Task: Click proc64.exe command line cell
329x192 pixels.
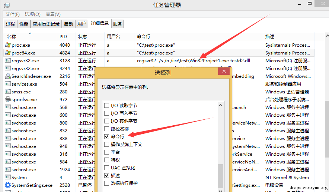Action: coord(156,53)
